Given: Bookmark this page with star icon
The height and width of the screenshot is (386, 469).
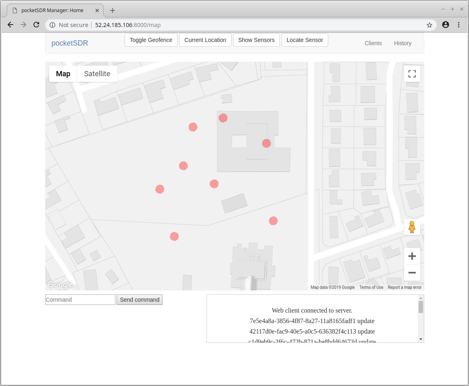Looking at the screenshot, I should [x=429, y=25].
